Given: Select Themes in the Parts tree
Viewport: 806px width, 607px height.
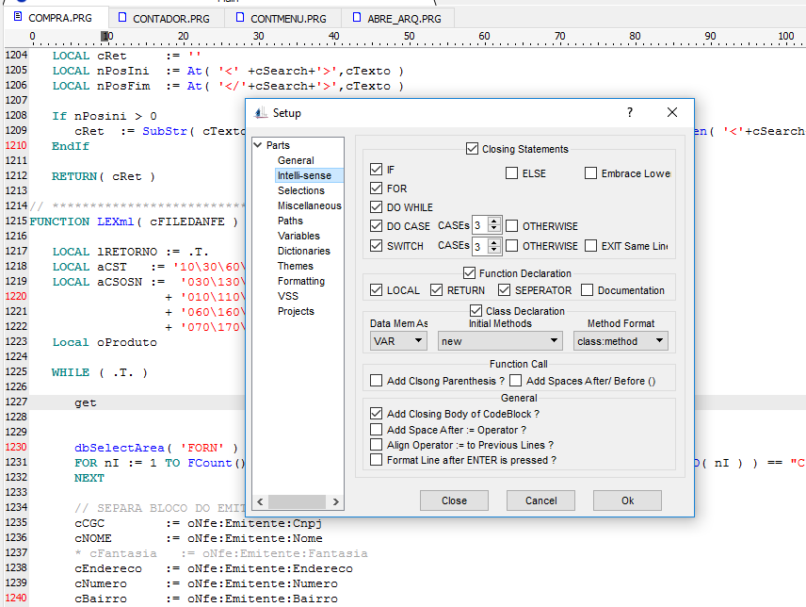Looking at the screenshot, I should 295,266.
